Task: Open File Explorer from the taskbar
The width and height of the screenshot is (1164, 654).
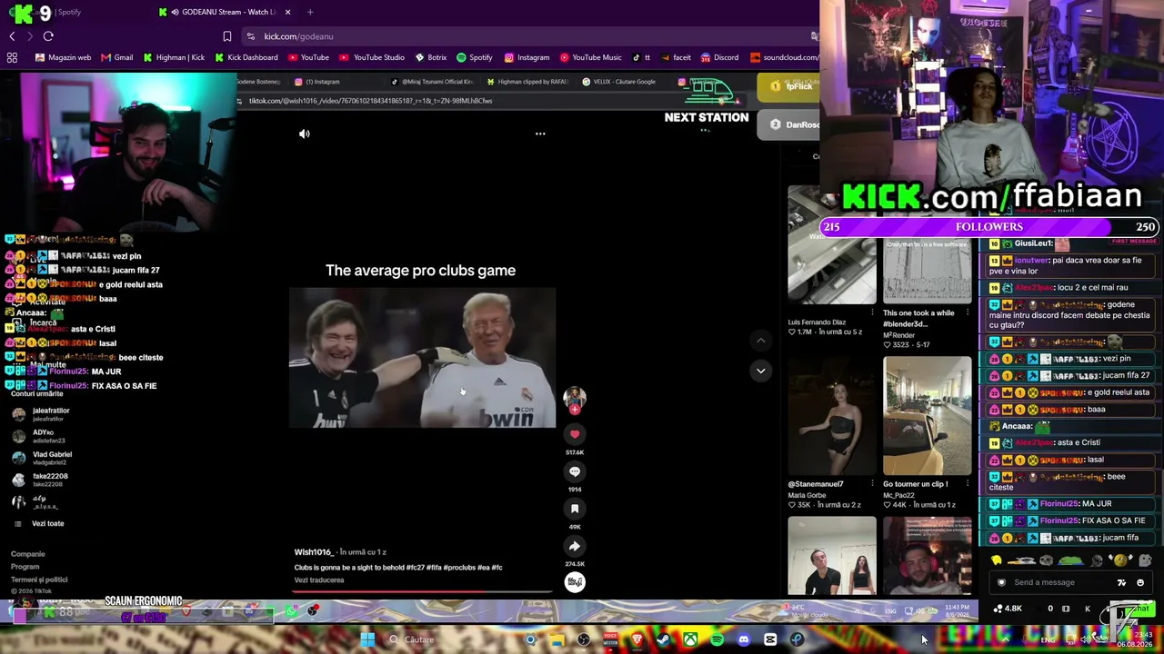Action: [x=557, y=639]
